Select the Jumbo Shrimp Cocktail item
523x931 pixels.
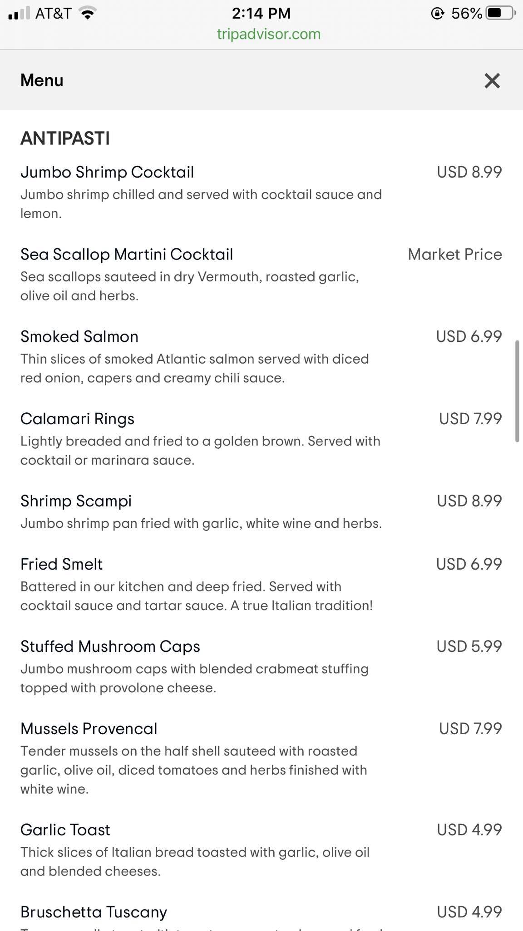coord(107,172)
